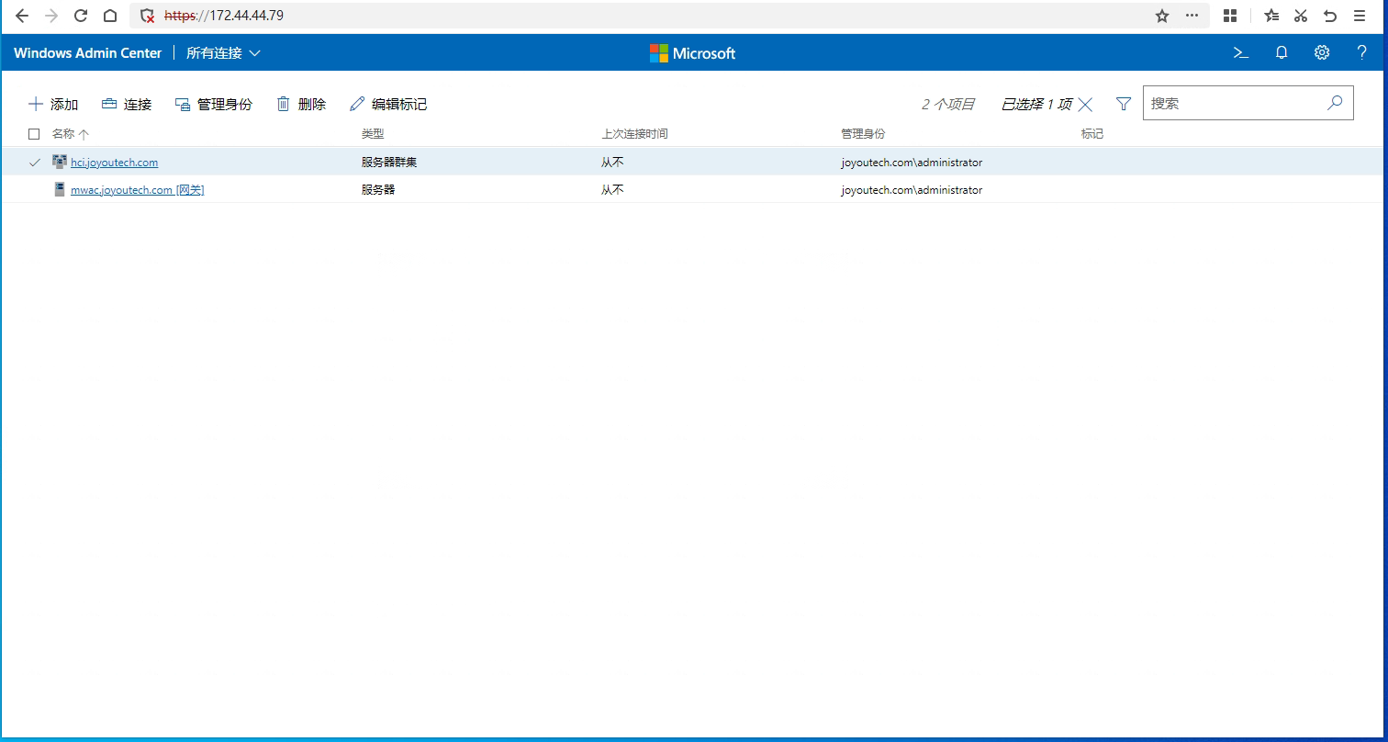
Task: Click joyoutech.com\administrator in the mwac row
Action: pyautogui.click(x=912, y=190)
